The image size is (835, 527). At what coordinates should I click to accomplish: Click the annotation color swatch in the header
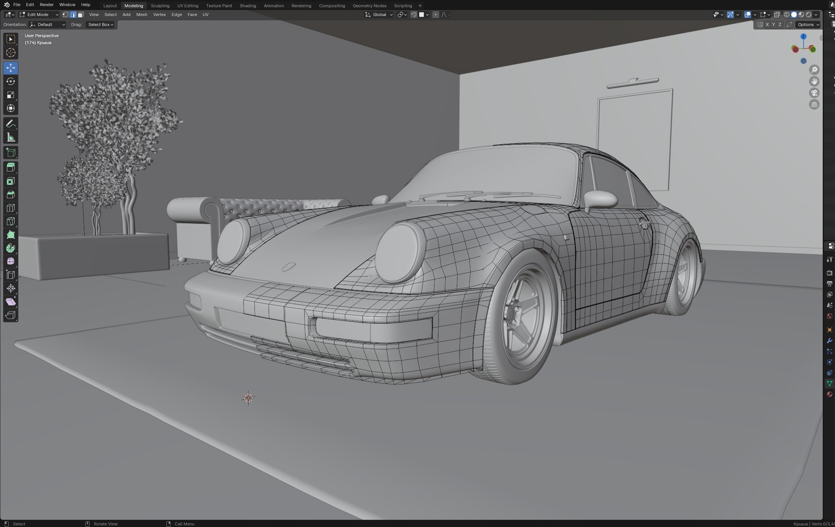coord(422,15)
